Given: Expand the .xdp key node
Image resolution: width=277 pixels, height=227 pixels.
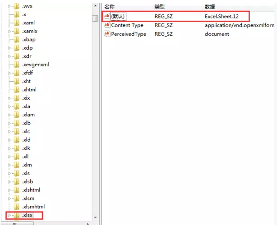Looking at the screenshot, I should pyautogui.click(x=9, y=48).
